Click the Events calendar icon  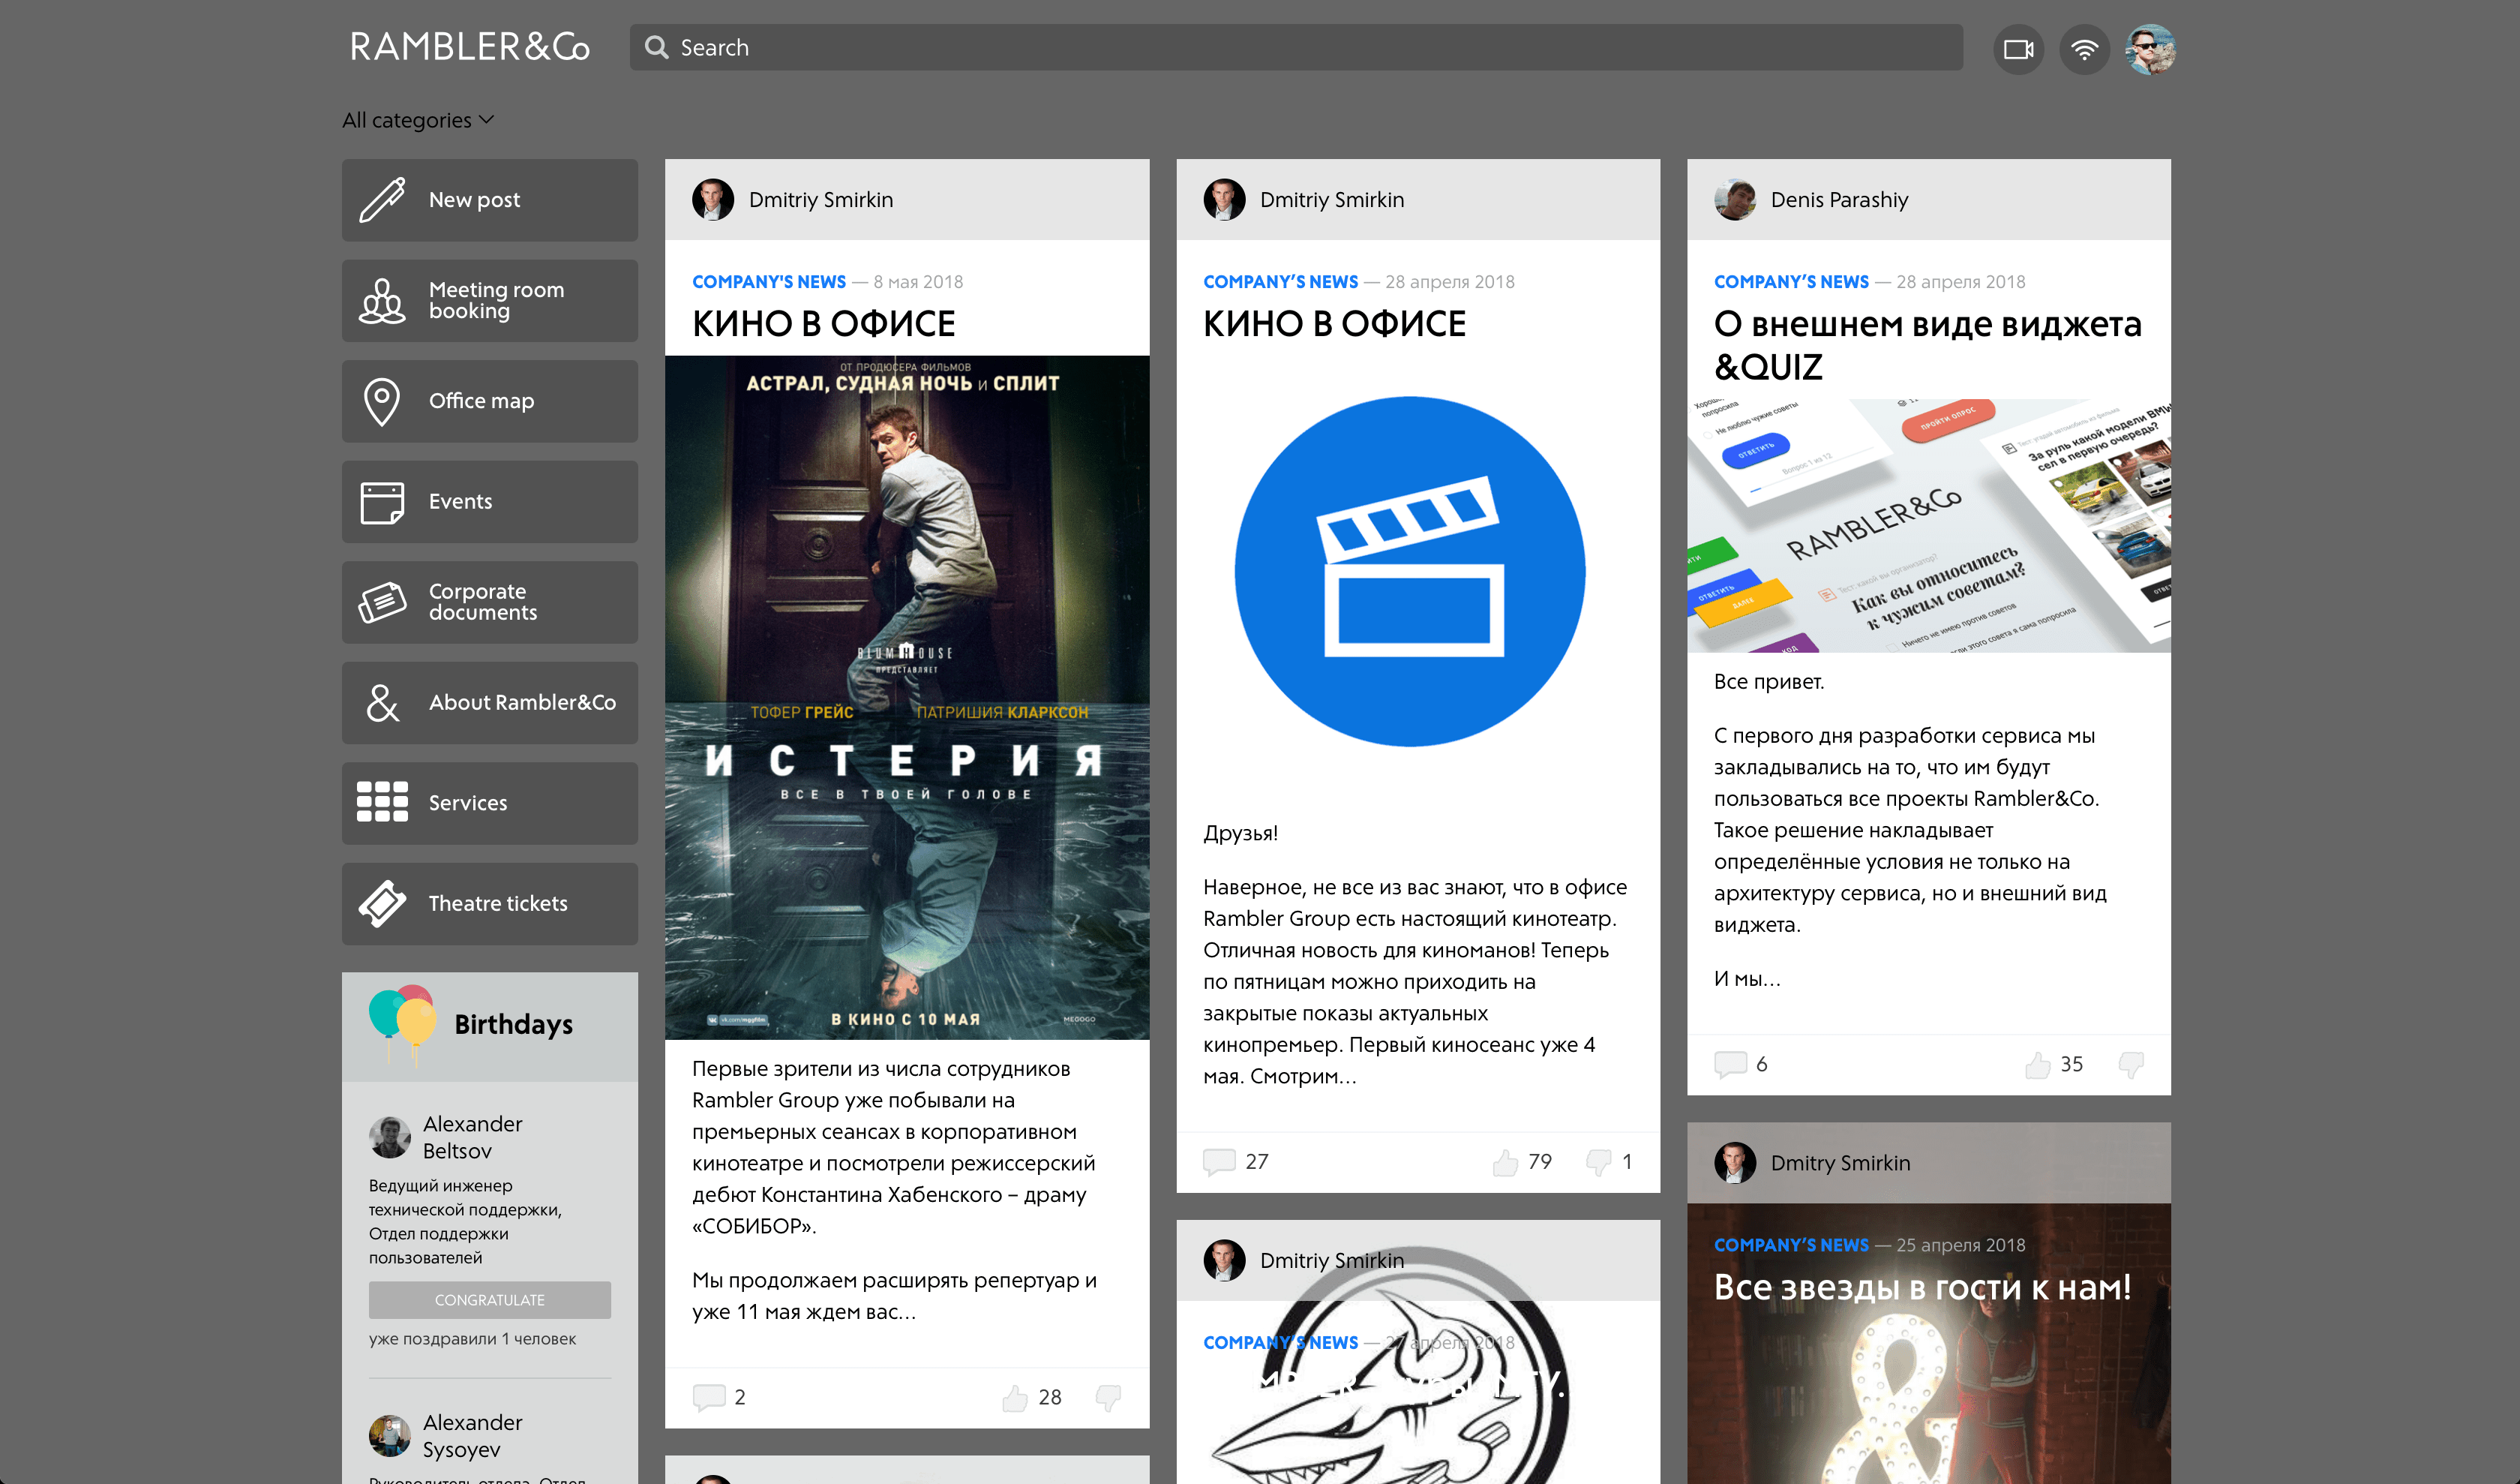pyautogui.click(x=382, y=502)
